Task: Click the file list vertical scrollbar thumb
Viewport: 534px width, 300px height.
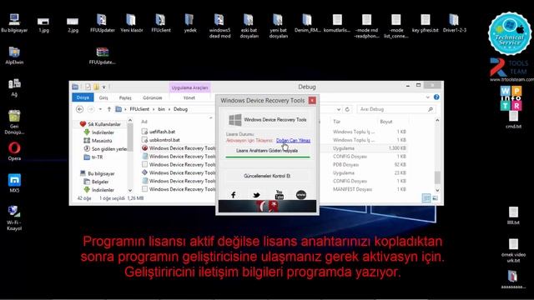Action: tap(437, 177)
